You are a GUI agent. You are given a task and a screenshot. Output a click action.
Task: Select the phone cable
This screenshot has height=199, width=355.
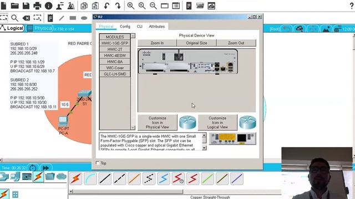click(x=149, y=179)
